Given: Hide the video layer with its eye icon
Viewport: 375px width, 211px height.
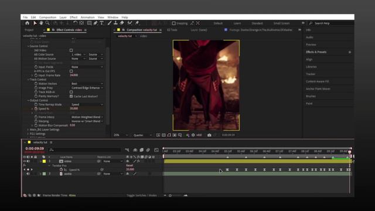Looking at the screenshot, I should 25,161.
